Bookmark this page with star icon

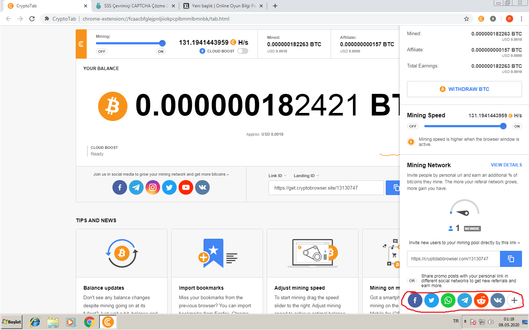[467, 19]
